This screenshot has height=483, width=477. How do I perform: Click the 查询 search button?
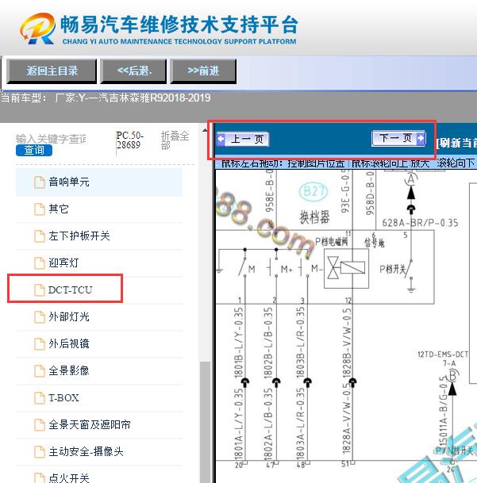pos(34,150)
